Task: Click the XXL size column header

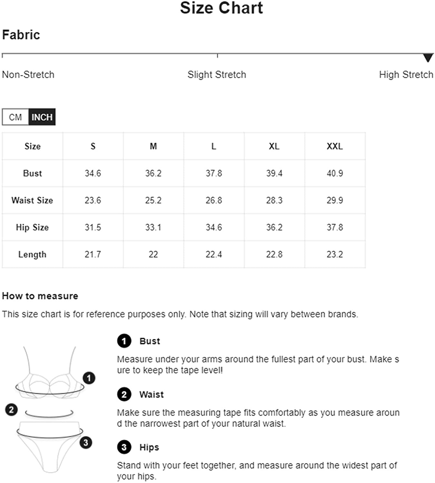Action: 335,146
